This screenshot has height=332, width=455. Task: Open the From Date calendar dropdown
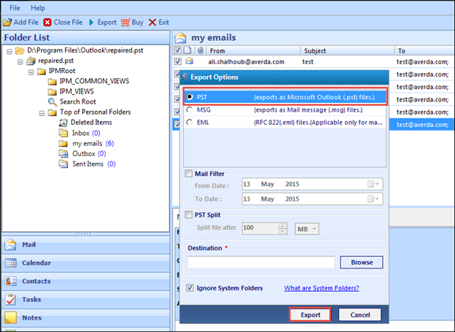pos(373,184)
